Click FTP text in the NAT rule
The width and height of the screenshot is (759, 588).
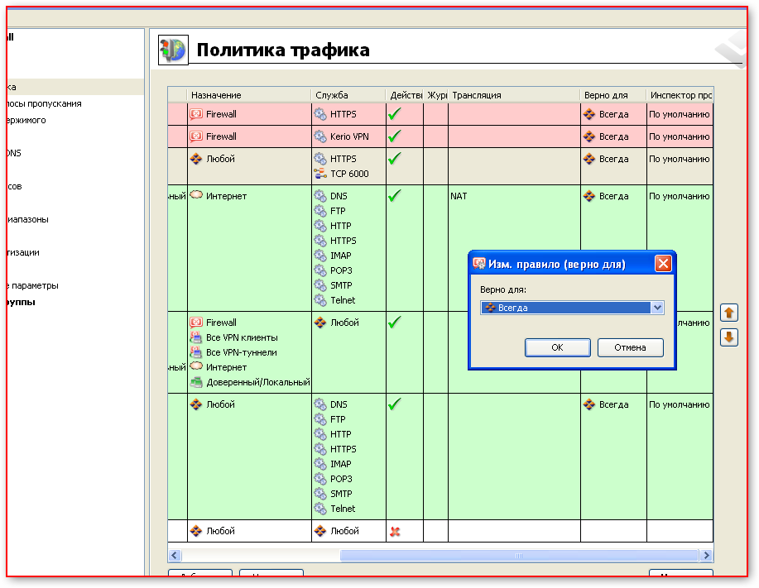coord(338,211)
